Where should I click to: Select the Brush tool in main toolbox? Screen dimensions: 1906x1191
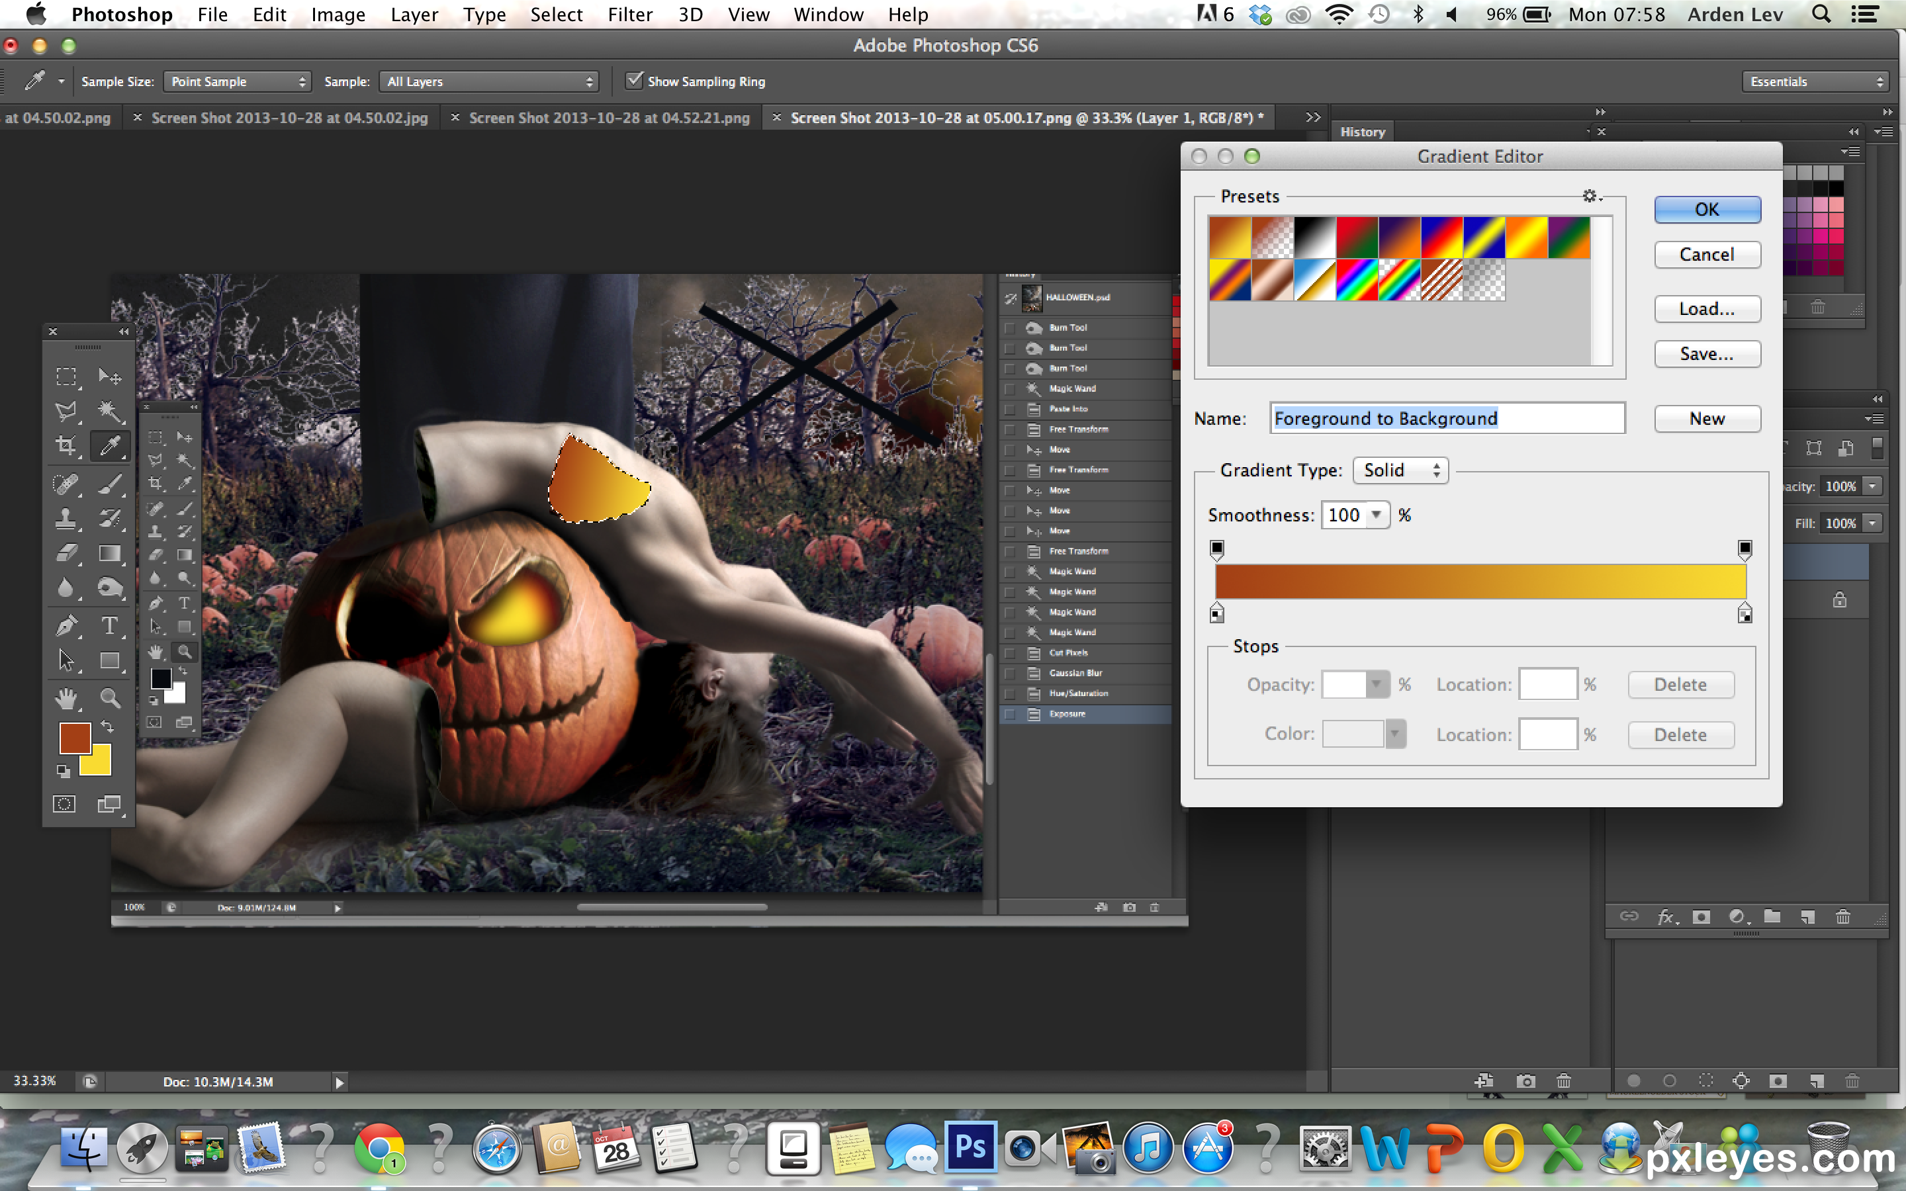pyautogui.click(x=109, y=483)
